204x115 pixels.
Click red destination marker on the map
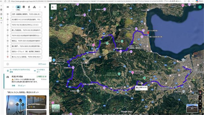click(148, 33)
